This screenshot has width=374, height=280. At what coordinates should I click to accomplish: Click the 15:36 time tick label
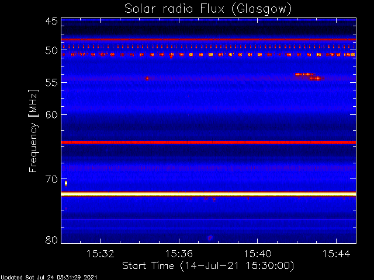pos(179,254)
